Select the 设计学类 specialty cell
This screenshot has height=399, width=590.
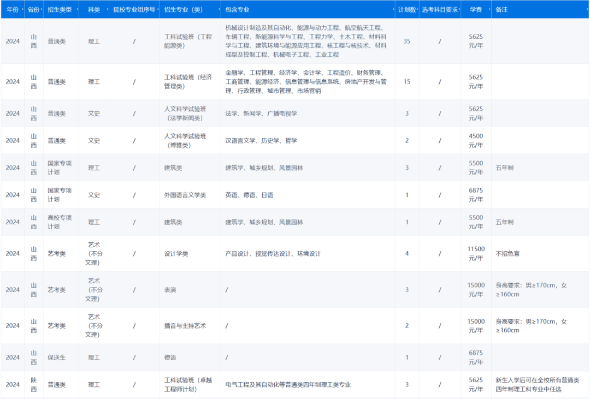coord(179,253)
